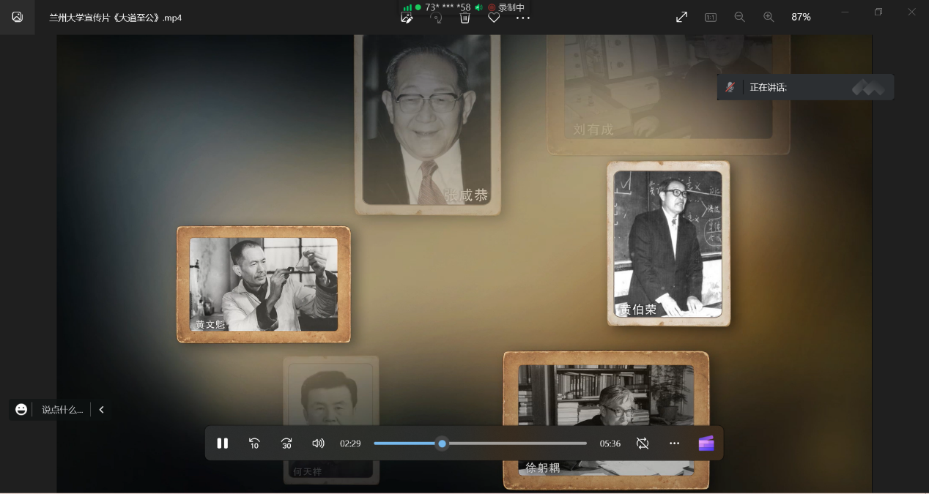Skip forward 30 seconds

click(x=286, y=444)
